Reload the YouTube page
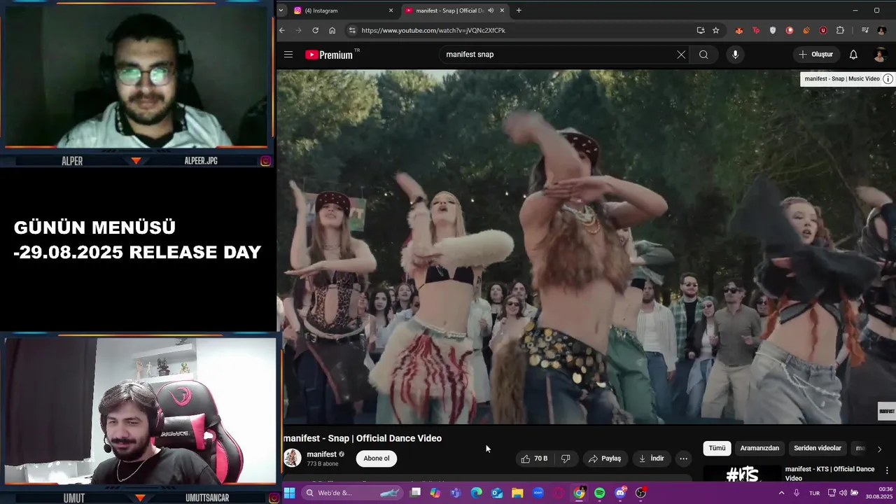Image resolution: width=896 pixels, height=504 pixels. (315, 30)
